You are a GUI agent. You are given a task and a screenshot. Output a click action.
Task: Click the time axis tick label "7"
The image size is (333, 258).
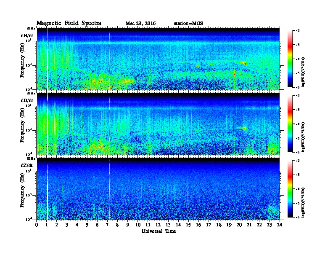coord(107,225)
